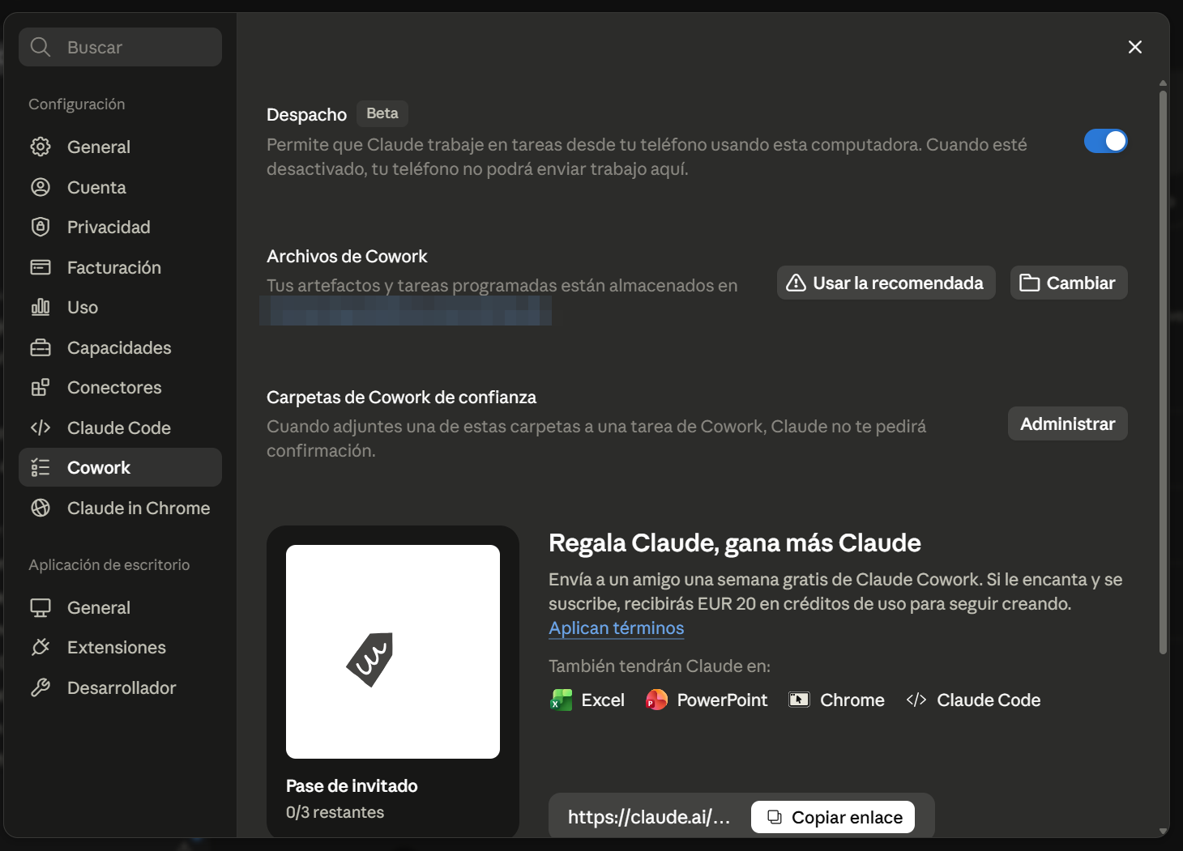The height and width of the screenshot is (851, 1183).
Task: Click the Privacidad shield icon
Action: click(x=41, y=227)
